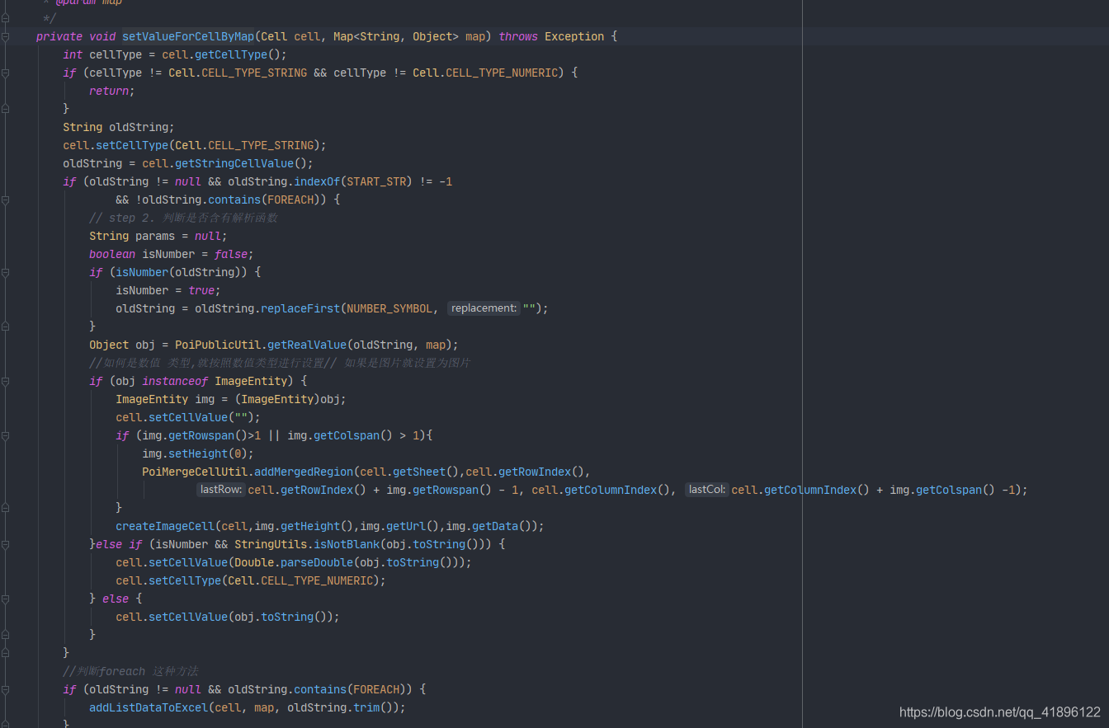Click the 'lastRow:' parameter hint
Image resolution: width=1109 pixels, height=728 pixels.
coord(221,490)
